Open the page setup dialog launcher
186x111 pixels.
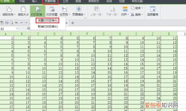[85, 18]
